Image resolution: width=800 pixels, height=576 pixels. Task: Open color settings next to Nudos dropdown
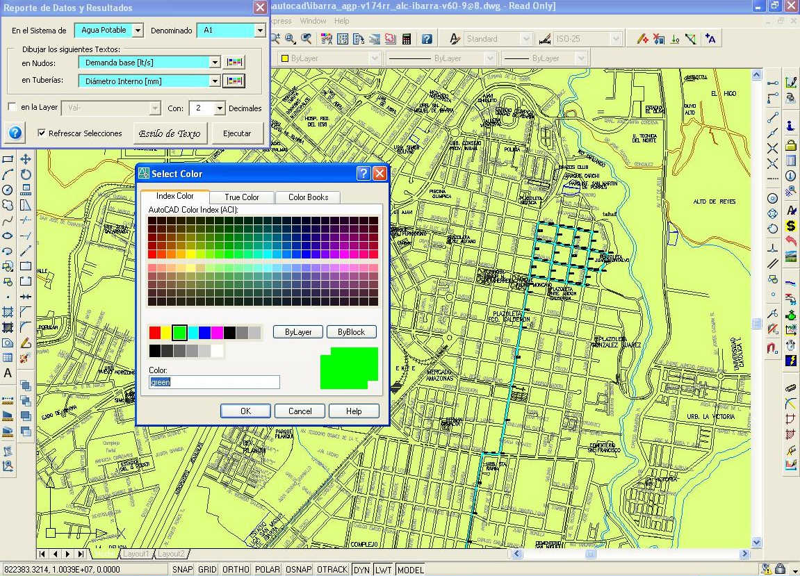[x=234, y=63]
